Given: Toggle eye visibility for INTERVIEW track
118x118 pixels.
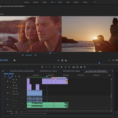Looking at the screenshot, I should pos(16,91).
